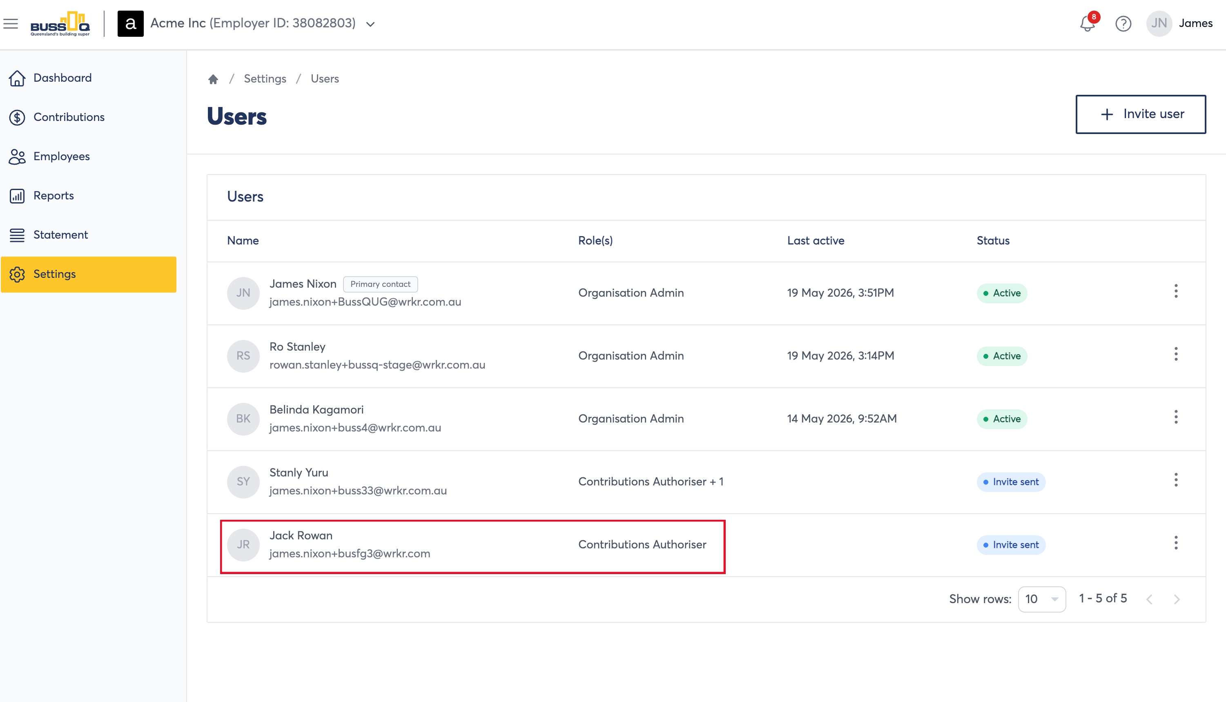Click Active status for Ro Stanley
Screen dimensions: 1226x702
(1001, 356)
